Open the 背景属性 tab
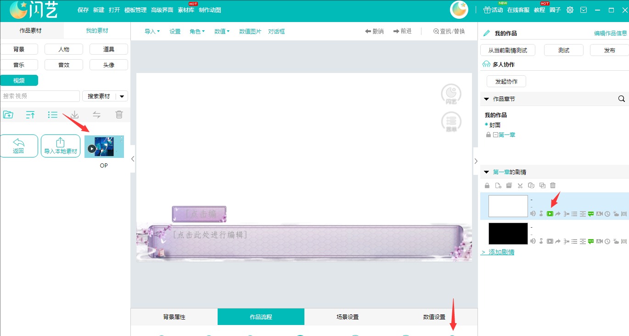Viewport: 629px width, 336px height. [174, 317]
